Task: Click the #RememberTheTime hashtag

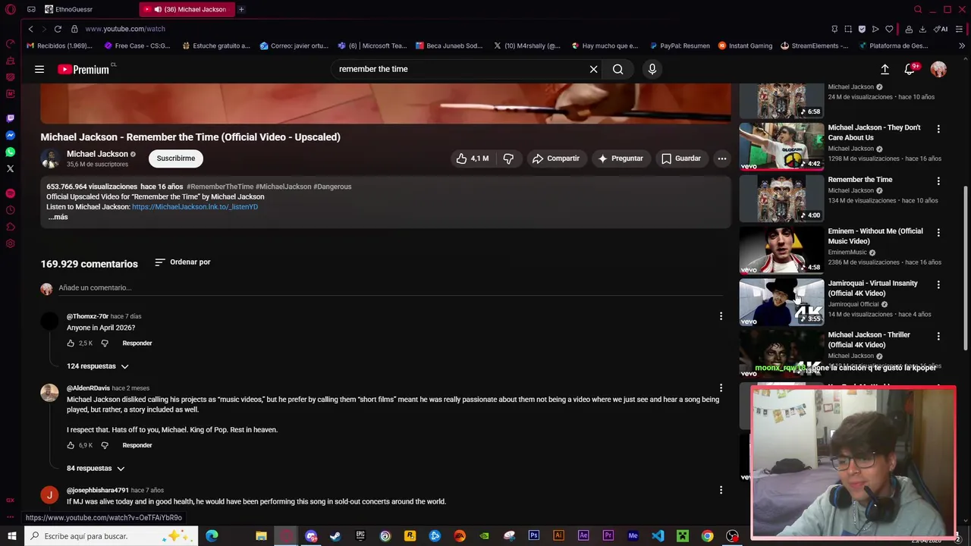Action: (x=220, y=187)
